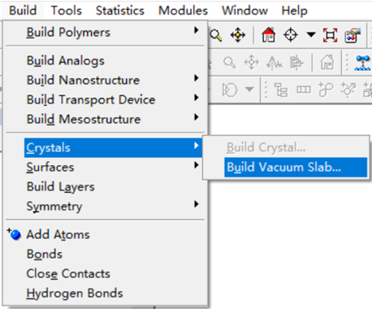The image size is (372, 309).
Task: Select the Zoom magnifier tool
Action: tap(216, 35)
